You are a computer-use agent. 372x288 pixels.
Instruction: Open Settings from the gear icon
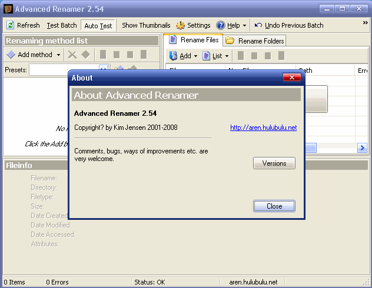181,25
